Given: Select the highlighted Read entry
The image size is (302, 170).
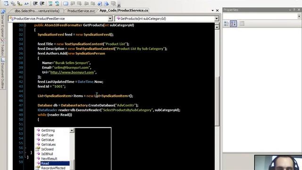Looking at the screenshot, I should tap(55, 163).
